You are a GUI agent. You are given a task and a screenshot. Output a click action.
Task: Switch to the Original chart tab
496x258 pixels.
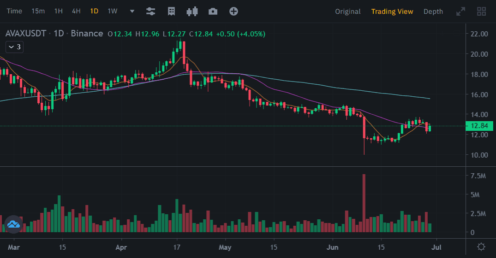pos(348,12)
